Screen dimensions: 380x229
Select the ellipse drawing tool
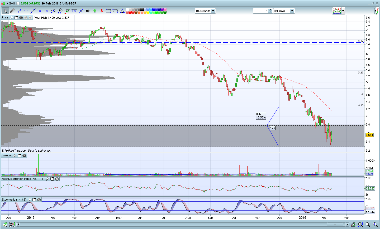click(x=115, y=11)
